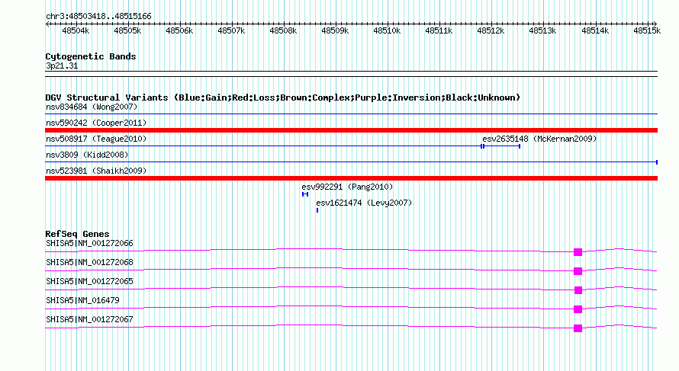Viewport: 679px width, 371px height.
Task: Click the small esv992291 blue marker
Action: pos(305,194)
